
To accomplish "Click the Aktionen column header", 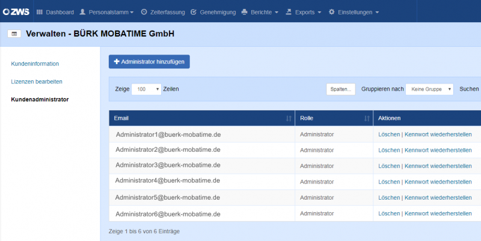I will coord(427,118).
